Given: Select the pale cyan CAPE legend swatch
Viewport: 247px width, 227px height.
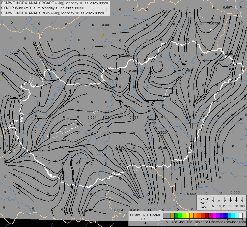Looking at the screenshot, I should point(237,216).
